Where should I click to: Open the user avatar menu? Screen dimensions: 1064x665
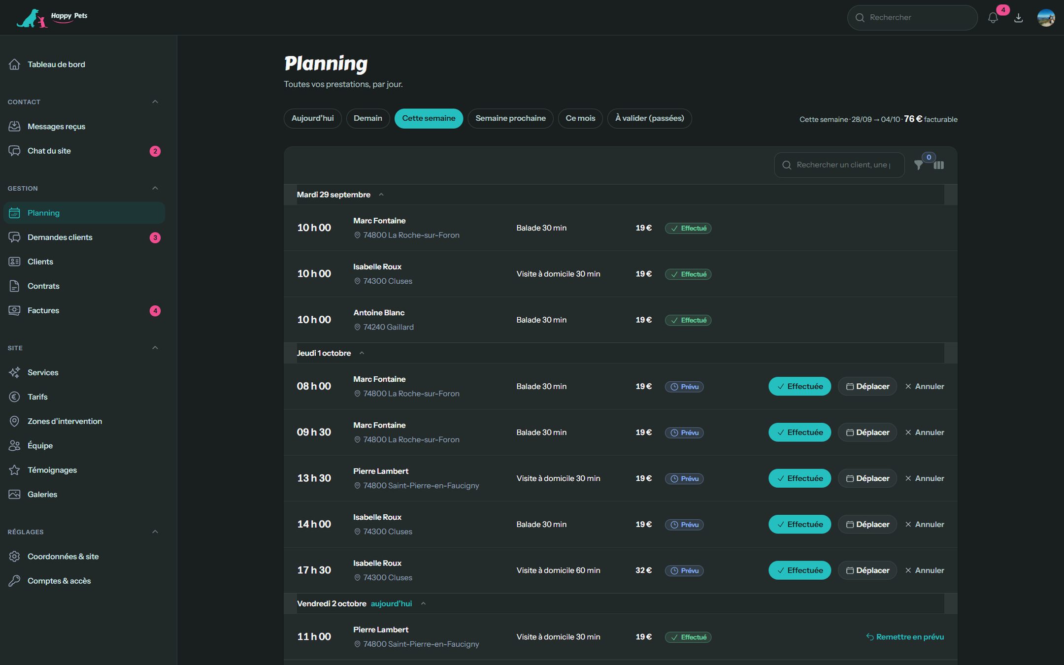point(1046,18)
